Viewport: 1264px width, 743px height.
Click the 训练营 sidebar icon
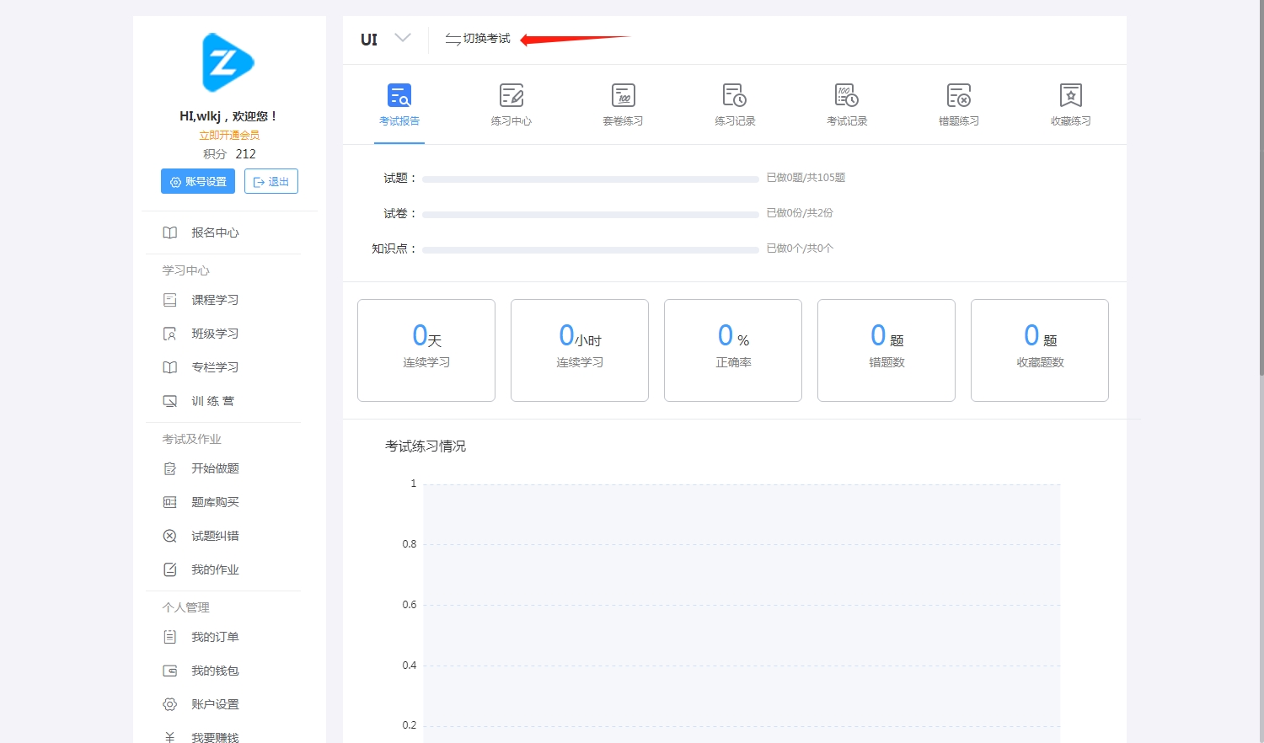tap(170, 401)
